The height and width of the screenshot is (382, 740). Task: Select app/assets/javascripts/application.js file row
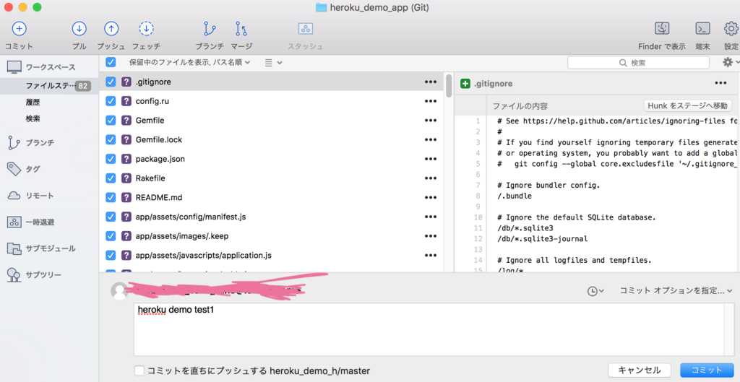click(272, 256)
